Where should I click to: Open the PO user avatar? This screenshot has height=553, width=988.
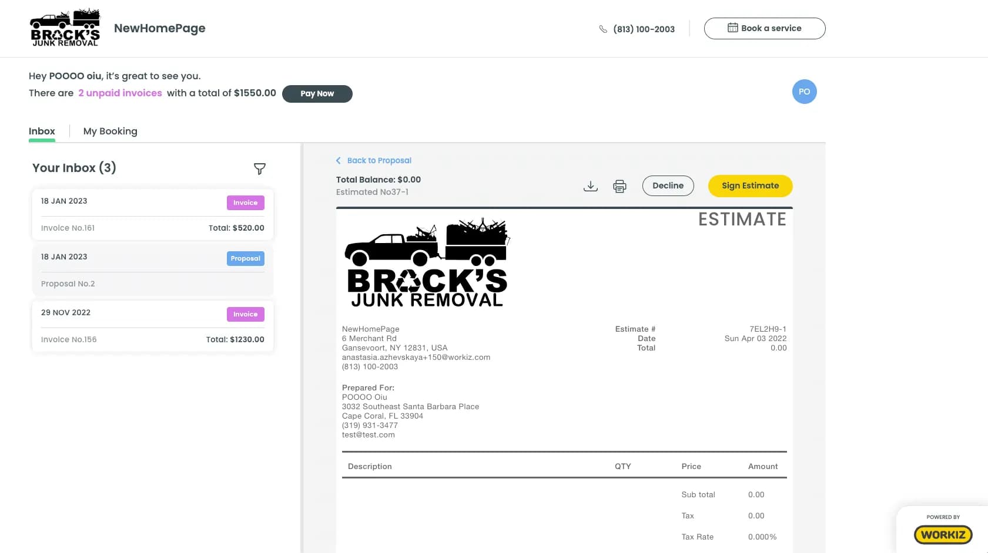click(804, 92)
